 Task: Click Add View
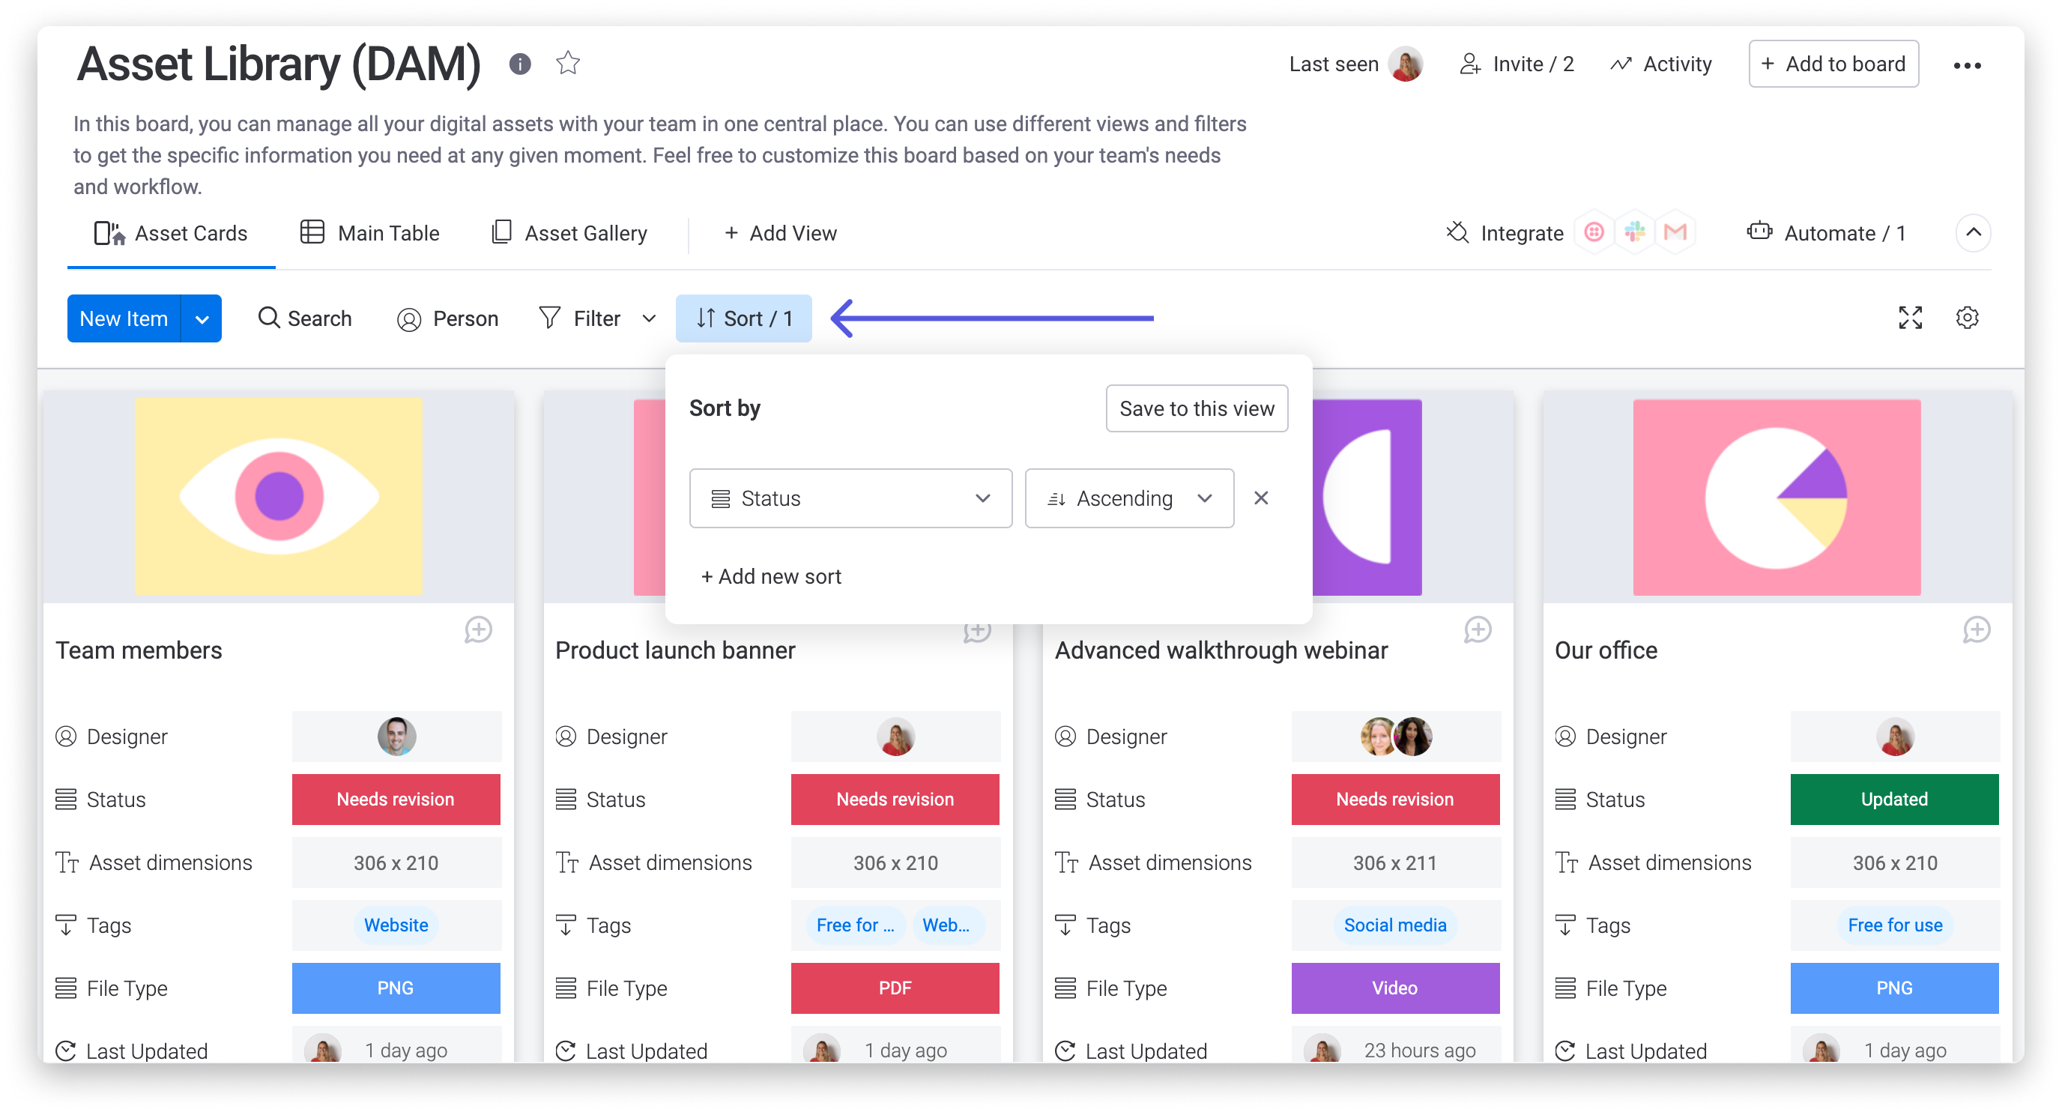780,233
